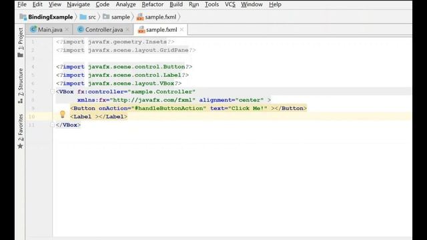Click the "Click Me!" text value

[248, 108]
